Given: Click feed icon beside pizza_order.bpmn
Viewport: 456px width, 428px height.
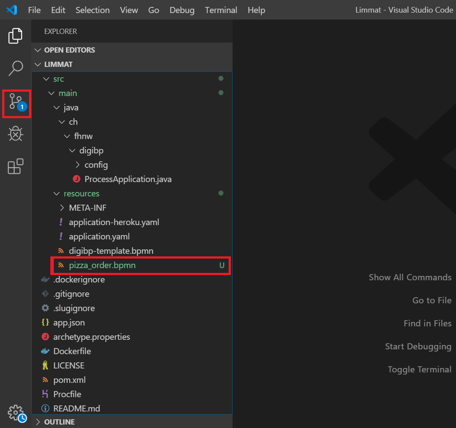Looking at the screenshot, I should point(61,265).
